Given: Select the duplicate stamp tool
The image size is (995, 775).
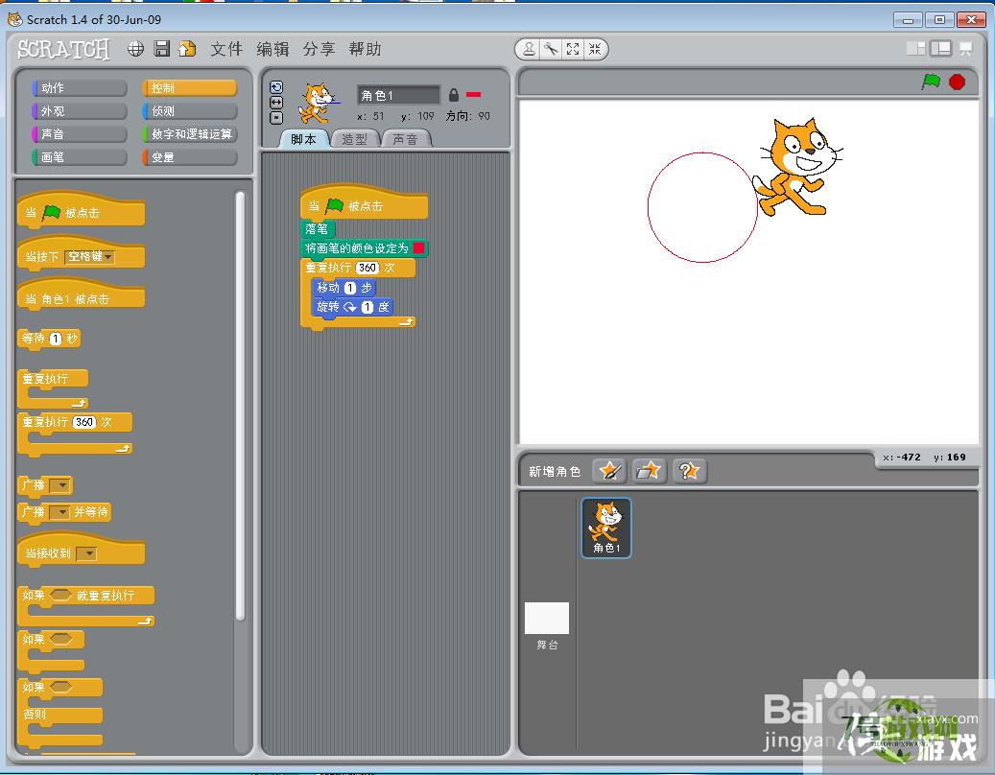Looking at the screenshot, I should click(x=530, y=49).
